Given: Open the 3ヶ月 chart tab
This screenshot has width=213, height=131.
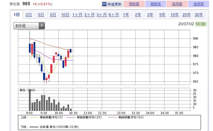Looking at the screenshot, I should coord(102,15).
